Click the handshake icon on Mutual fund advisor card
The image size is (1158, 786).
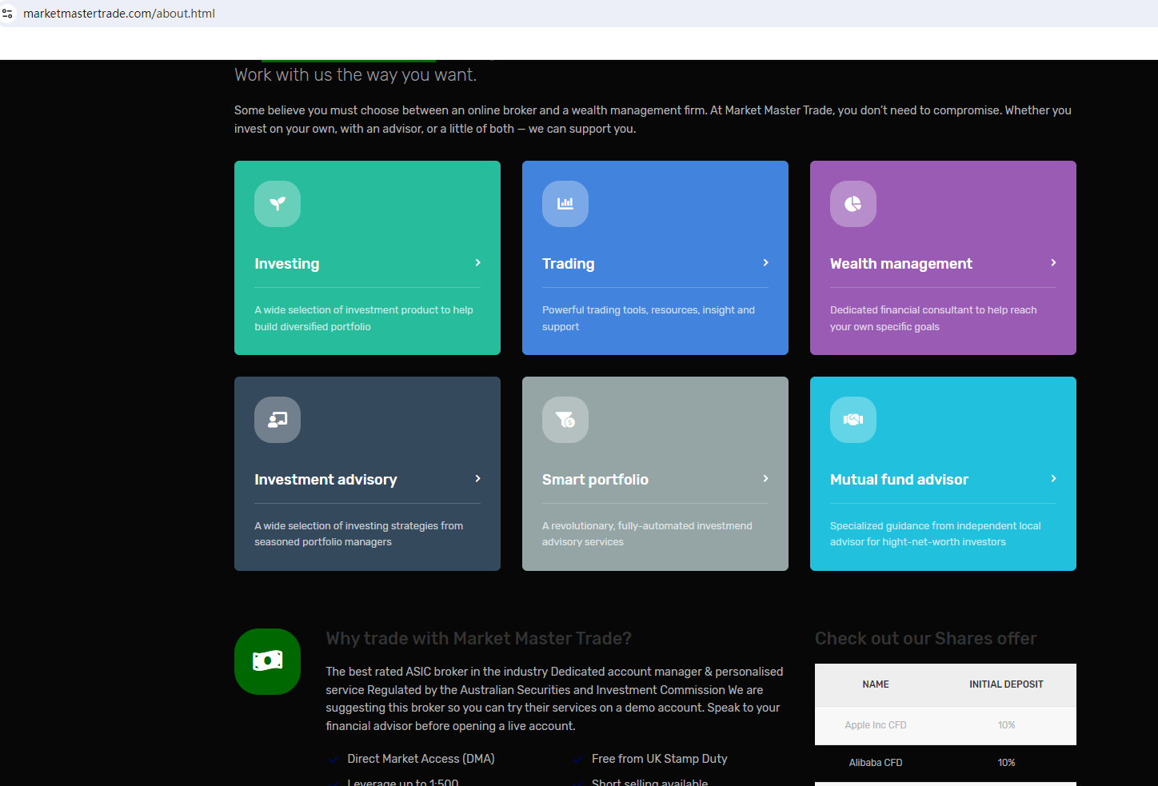click(853, 420)
